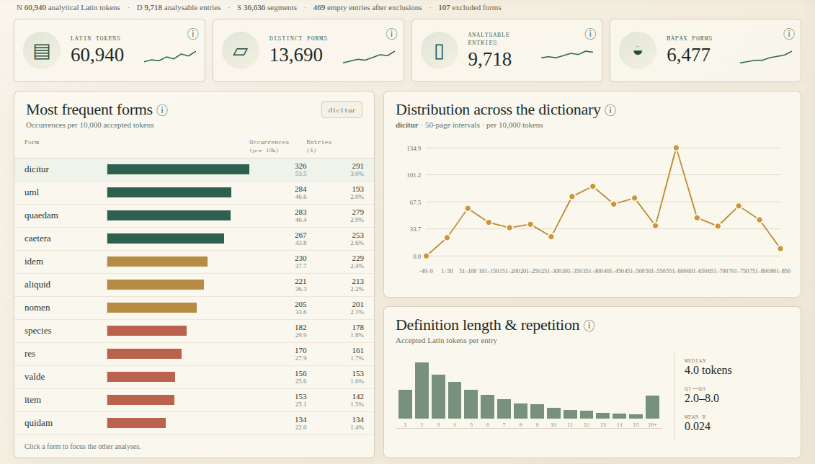Viewport: 815px width, 464px height.
Task: Click the info icon on Analysable Entries card
Action: point(590,34)
